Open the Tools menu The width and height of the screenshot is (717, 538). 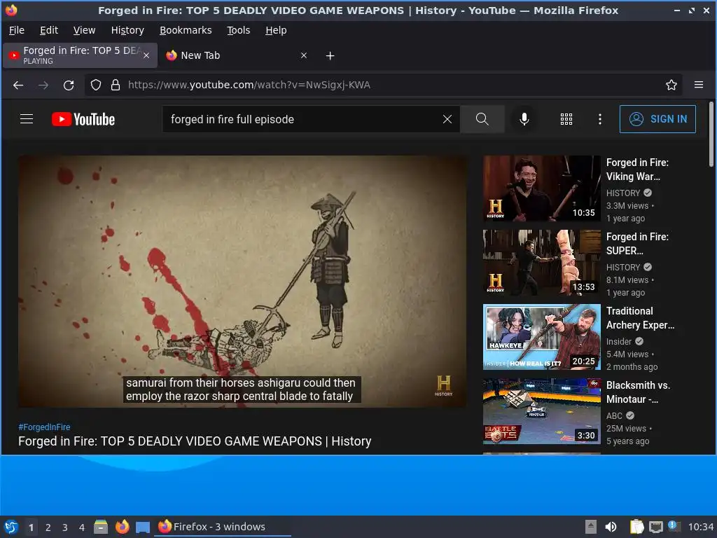(x=238, y=30)
